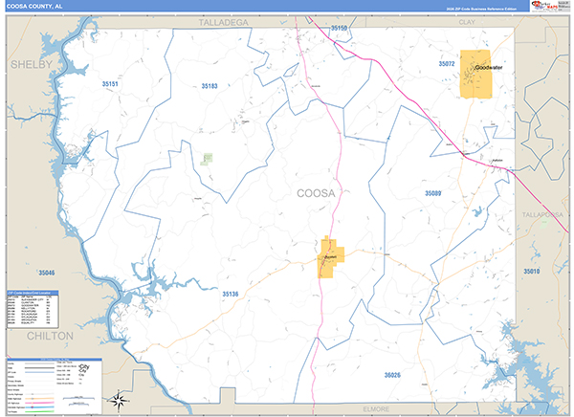The height and width of the screenshot is (417, 574).
Task: Select the ZIP code label 36026
Action: point(392,375)
